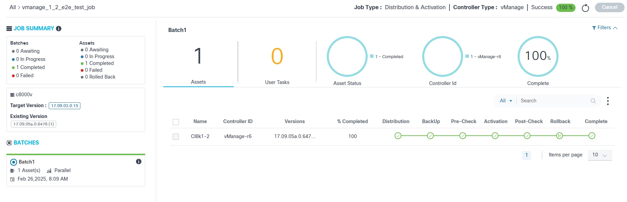The image size is (627, 202).
Task: Open the Items per page dropdown
Action: pos(600,155)
